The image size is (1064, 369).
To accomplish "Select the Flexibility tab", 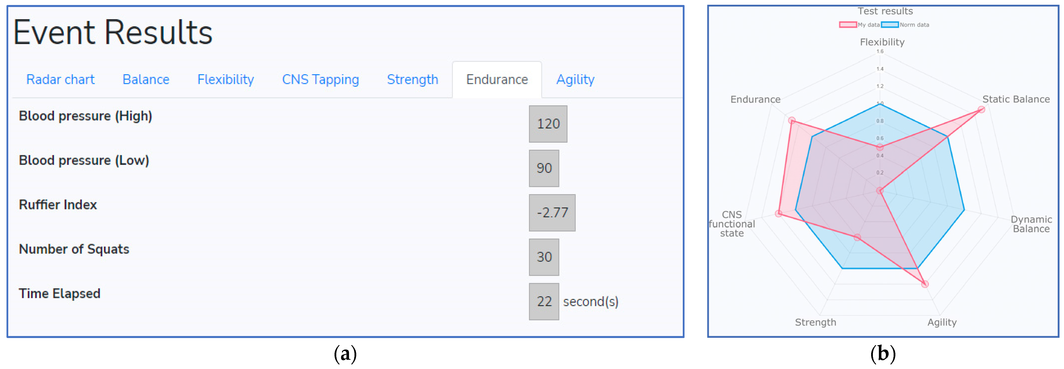I will [226, 79].
